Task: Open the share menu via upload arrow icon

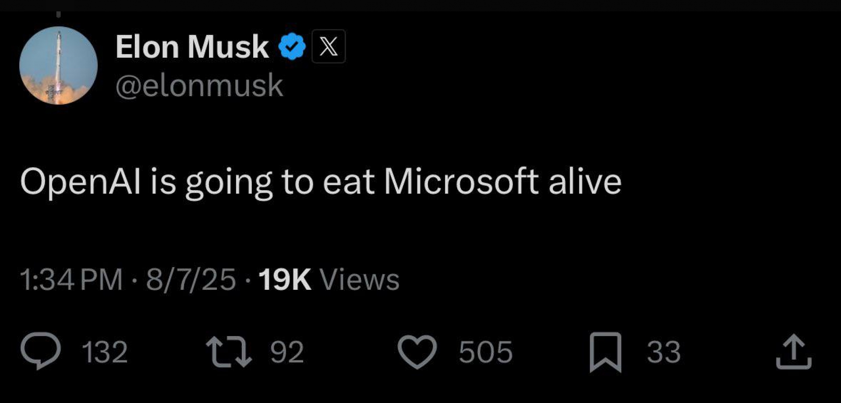Action: tap(793, 352)
